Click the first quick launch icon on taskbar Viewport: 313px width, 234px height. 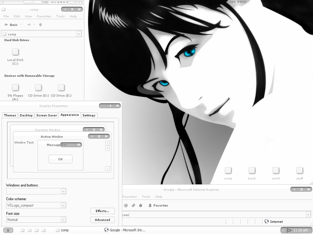[22, 230]
